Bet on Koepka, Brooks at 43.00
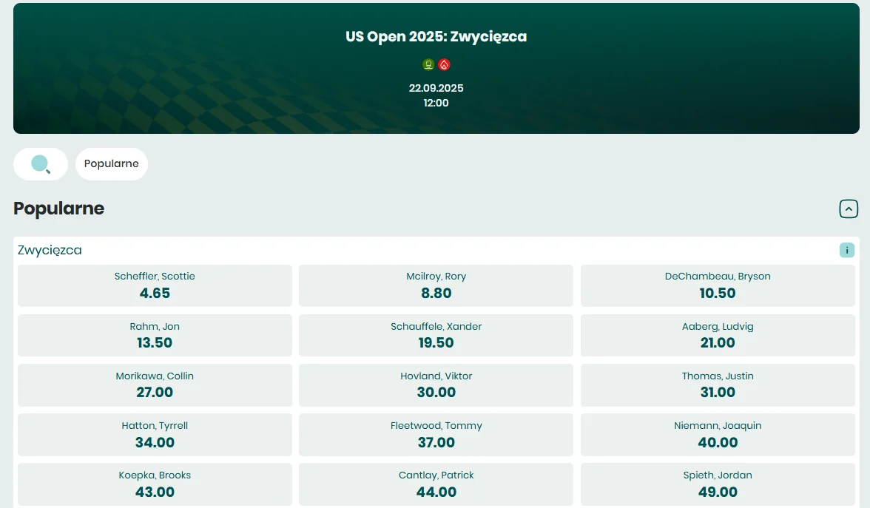This screenshot has width=870, height=508. click(155, 484)
